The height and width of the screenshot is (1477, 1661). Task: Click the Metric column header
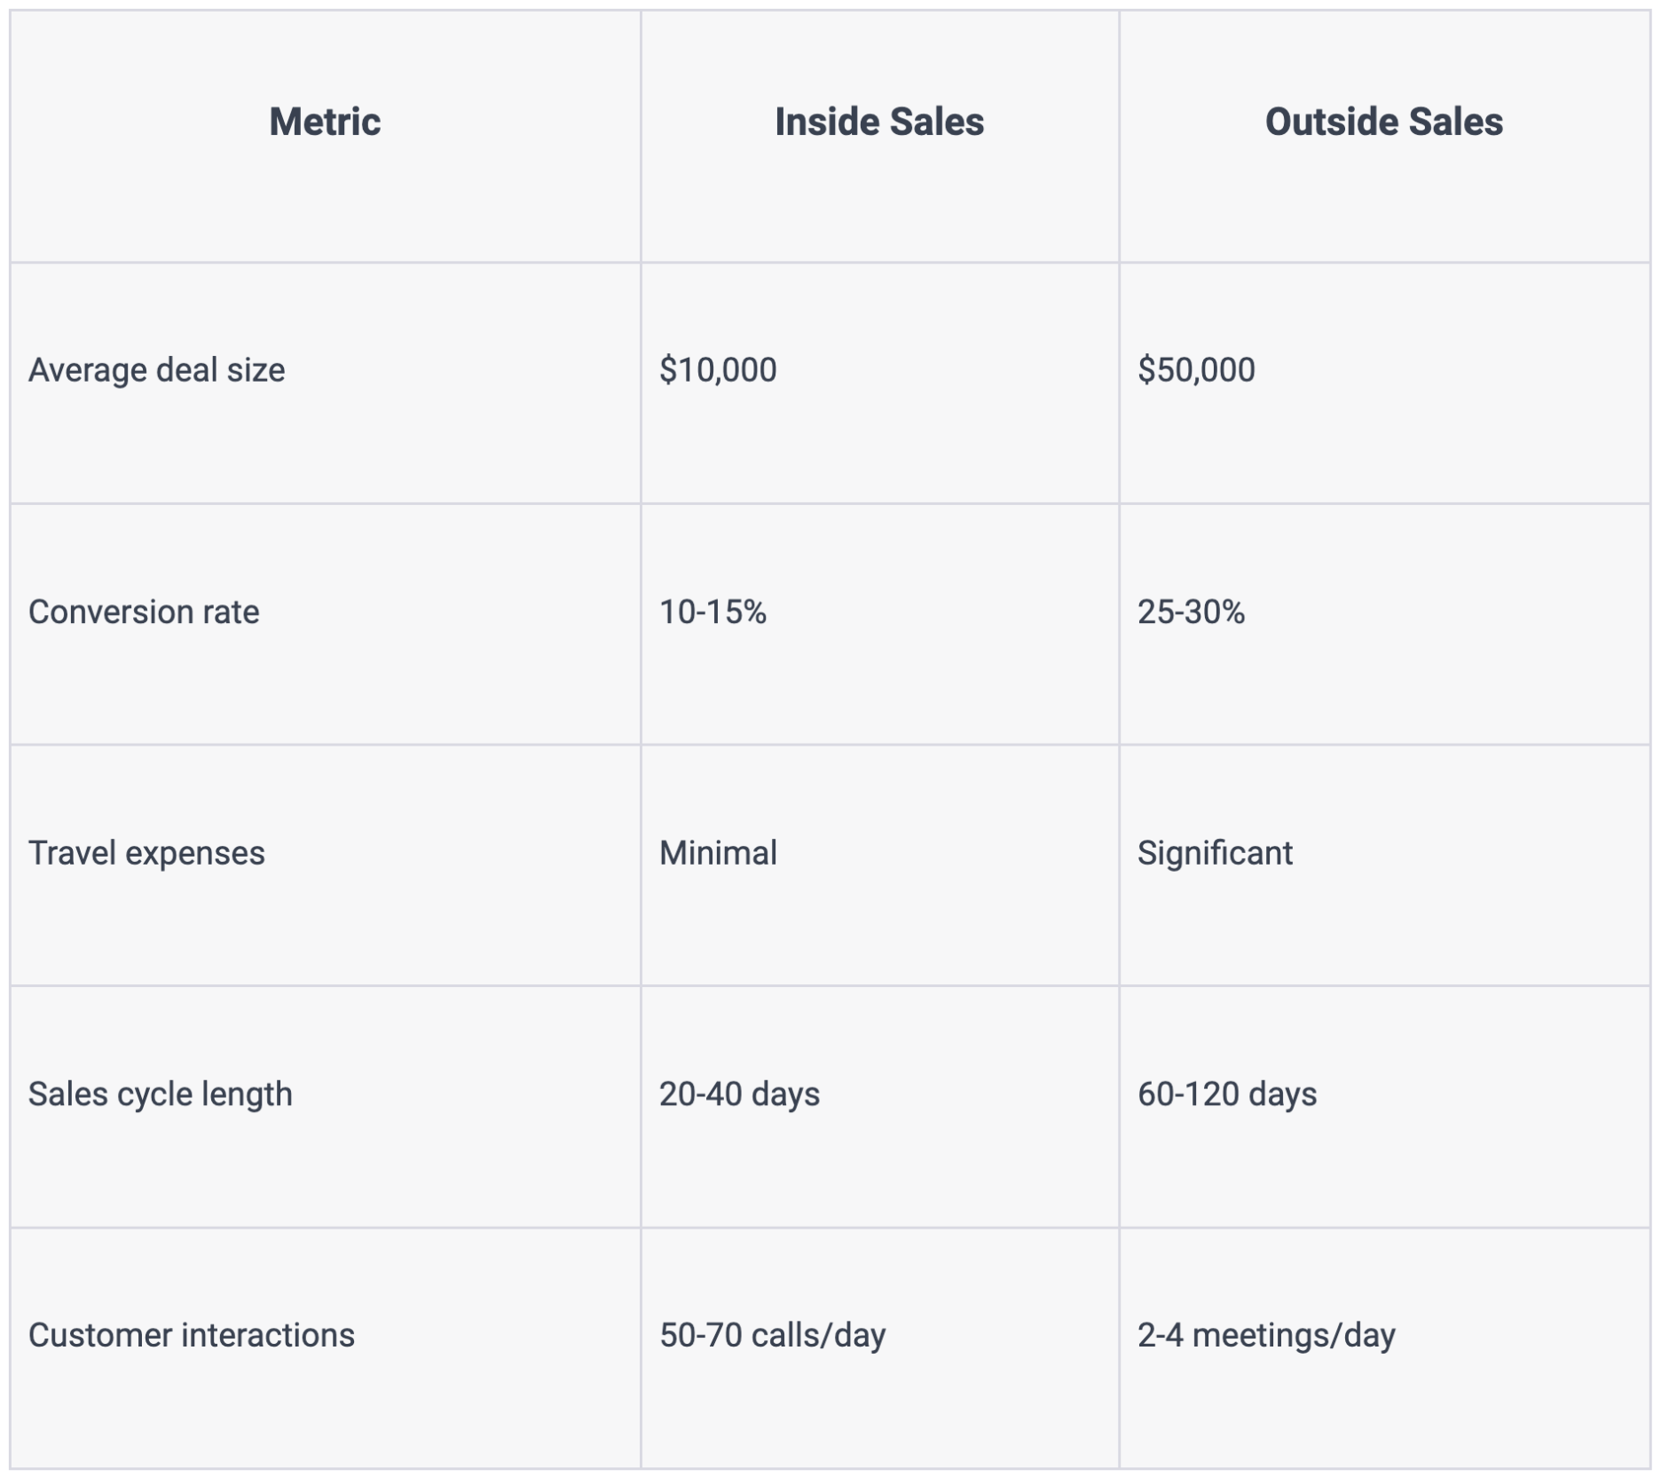coord(325,122)
